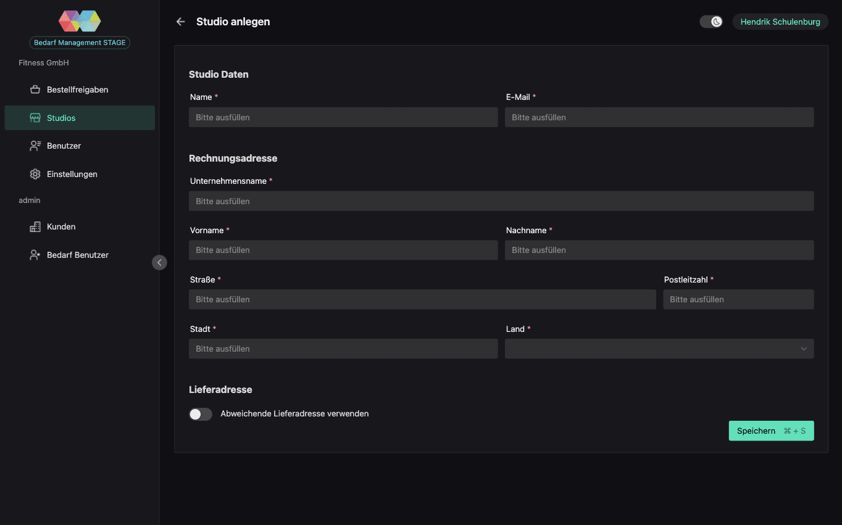Image resolution: width=842 pixels, height=525 pixels.
Task: Toggle the dark mode switch
Action: point(711,22)
